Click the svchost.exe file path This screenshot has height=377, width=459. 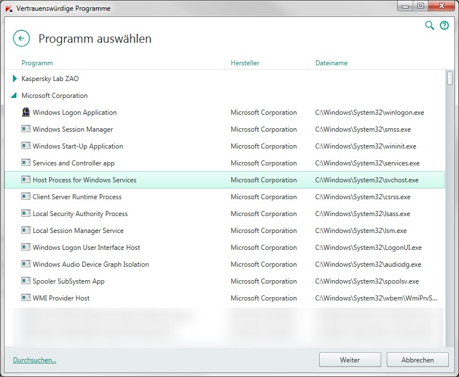[367, 180]
